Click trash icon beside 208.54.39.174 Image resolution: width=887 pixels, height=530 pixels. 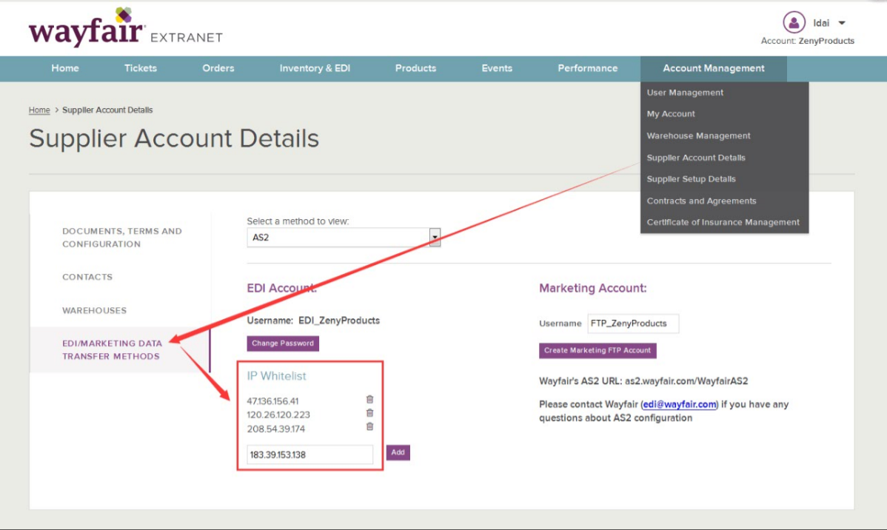(x=369, y=426)
